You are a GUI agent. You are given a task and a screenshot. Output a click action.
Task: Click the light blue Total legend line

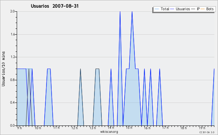(x=157, y=9)
